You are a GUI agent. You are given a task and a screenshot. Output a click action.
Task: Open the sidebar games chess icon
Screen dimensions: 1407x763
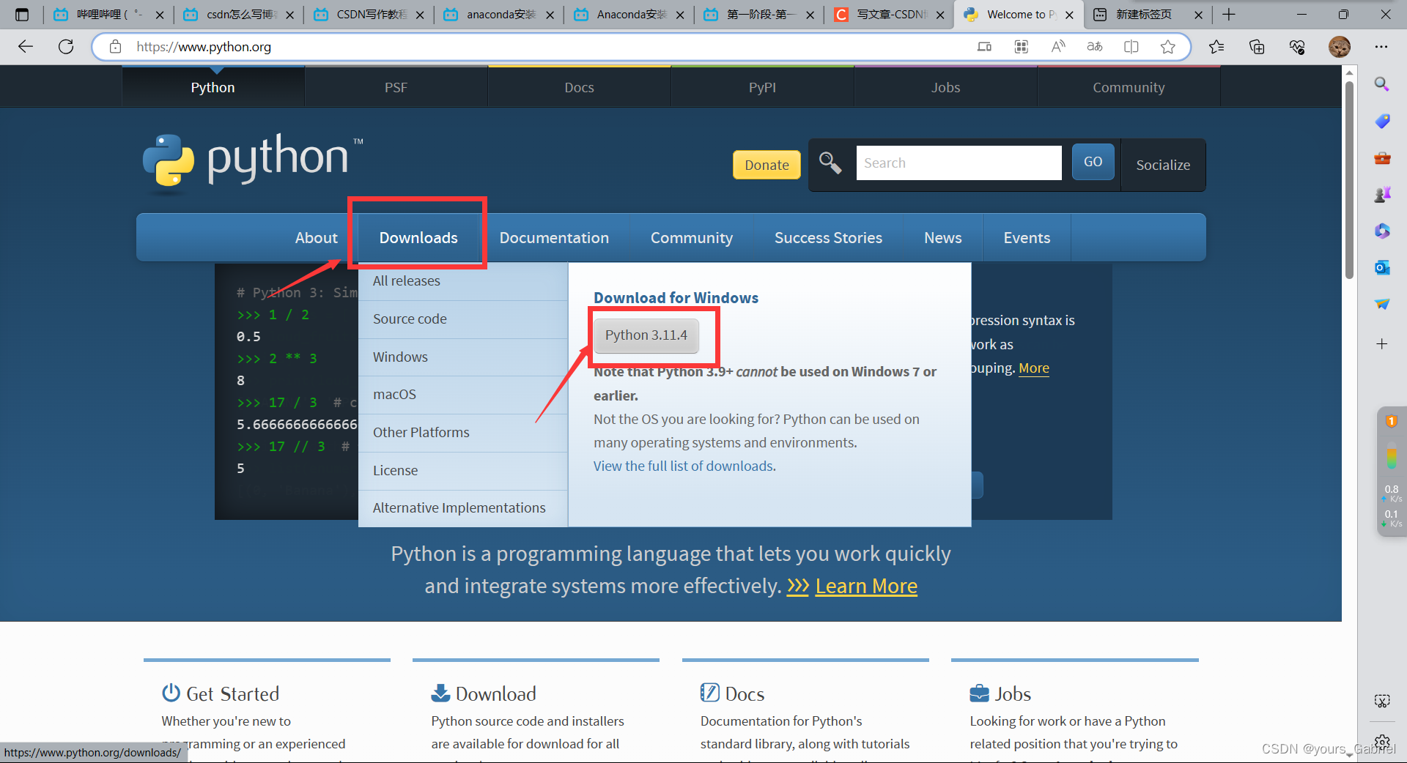pos(1382,194)
